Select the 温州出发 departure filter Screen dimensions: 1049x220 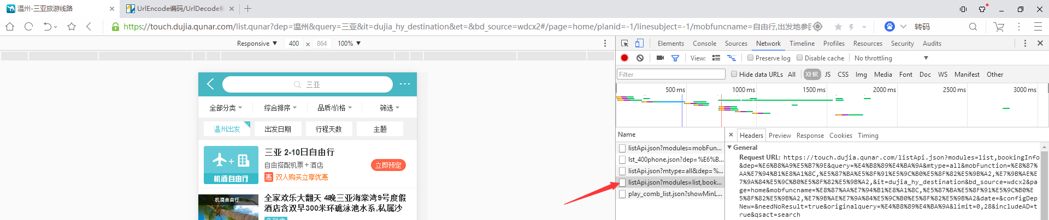click(x=227, y=129)
